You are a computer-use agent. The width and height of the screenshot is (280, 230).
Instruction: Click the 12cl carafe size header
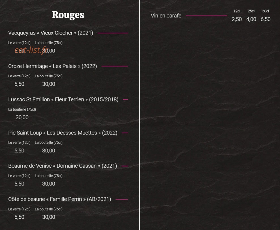[237, 11]
